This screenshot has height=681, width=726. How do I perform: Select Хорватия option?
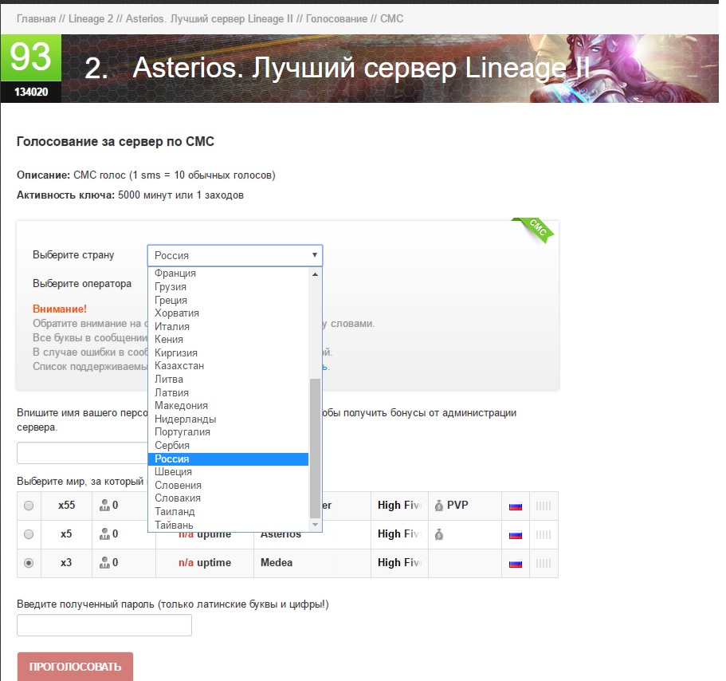[228, 313]
